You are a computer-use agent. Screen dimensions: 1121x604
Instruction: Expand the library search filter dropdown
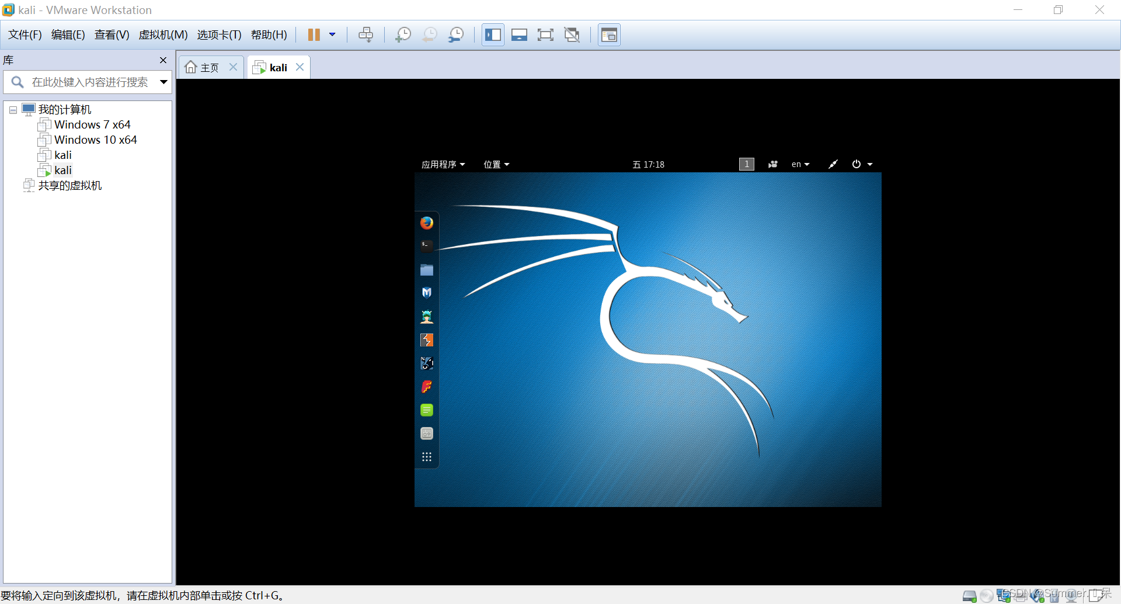tap(163, 82)
